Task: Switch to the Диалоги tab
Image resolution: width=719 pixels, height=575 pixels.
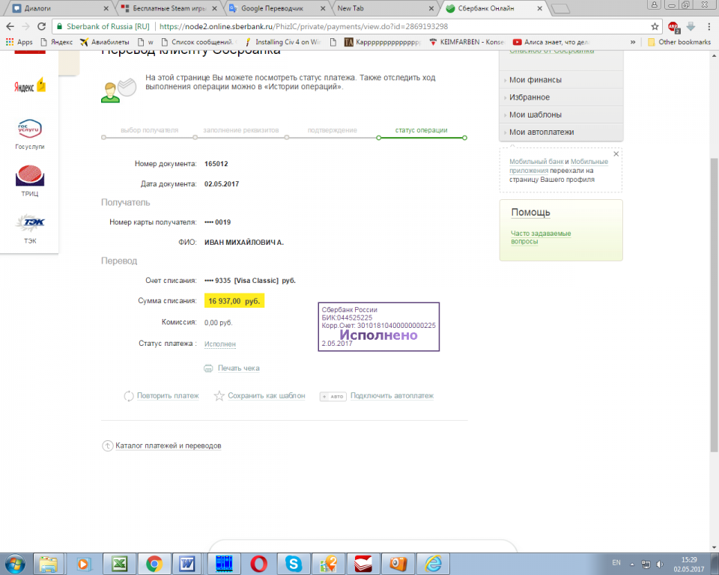Action: coord(58,8)
